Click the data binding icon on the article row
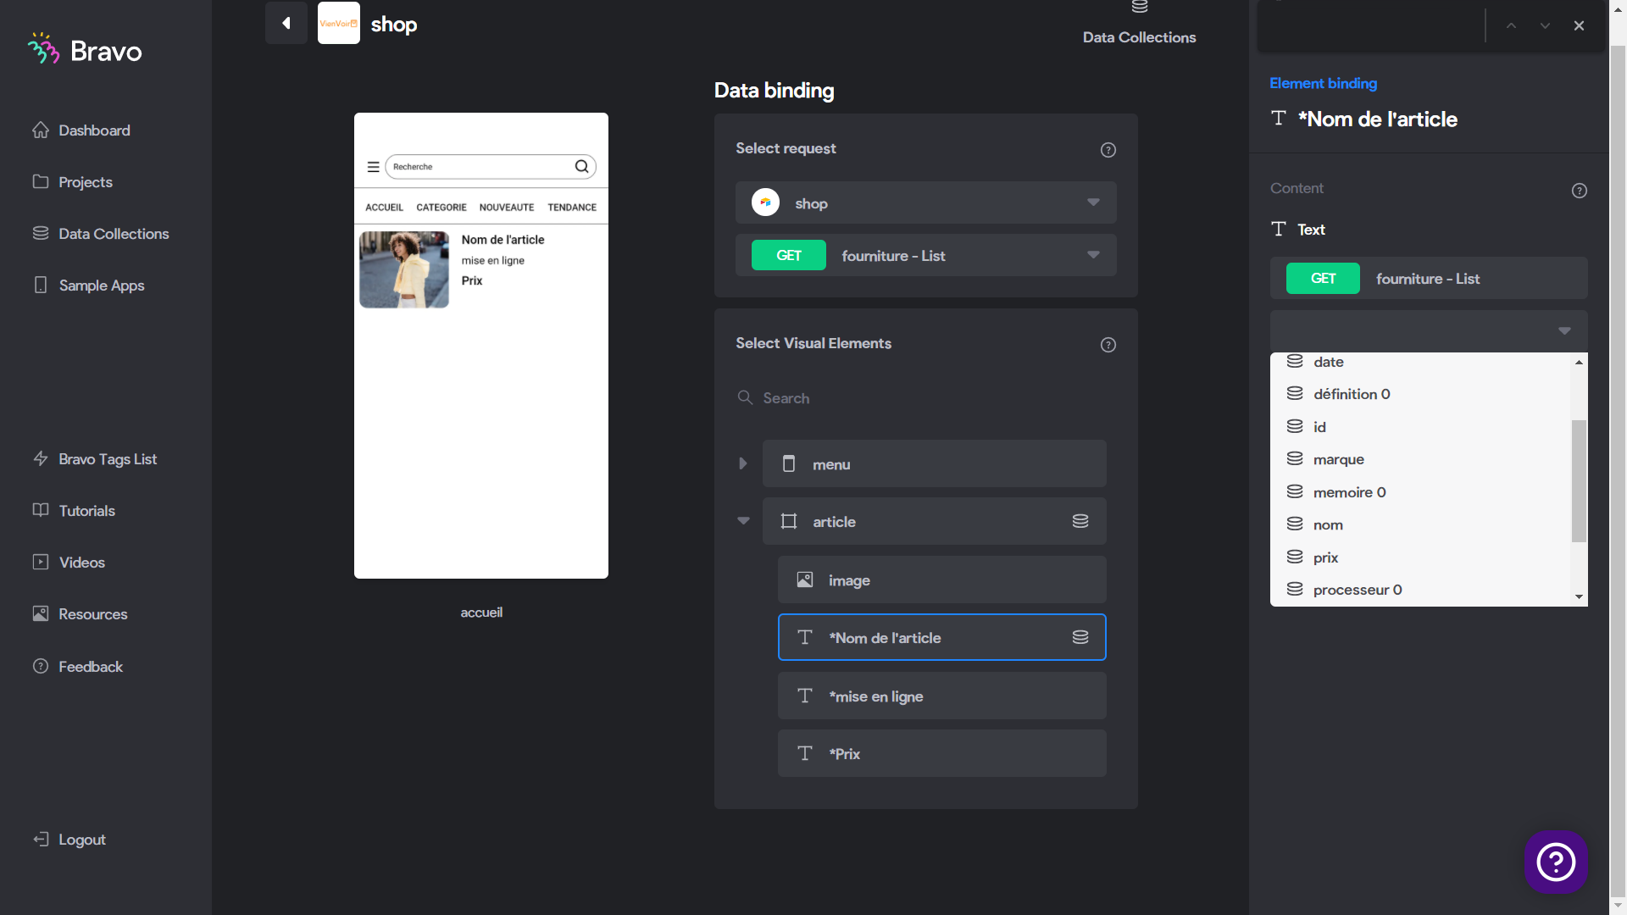The height and width of the screenshot is (915, 1627). tap(1080, 521)
